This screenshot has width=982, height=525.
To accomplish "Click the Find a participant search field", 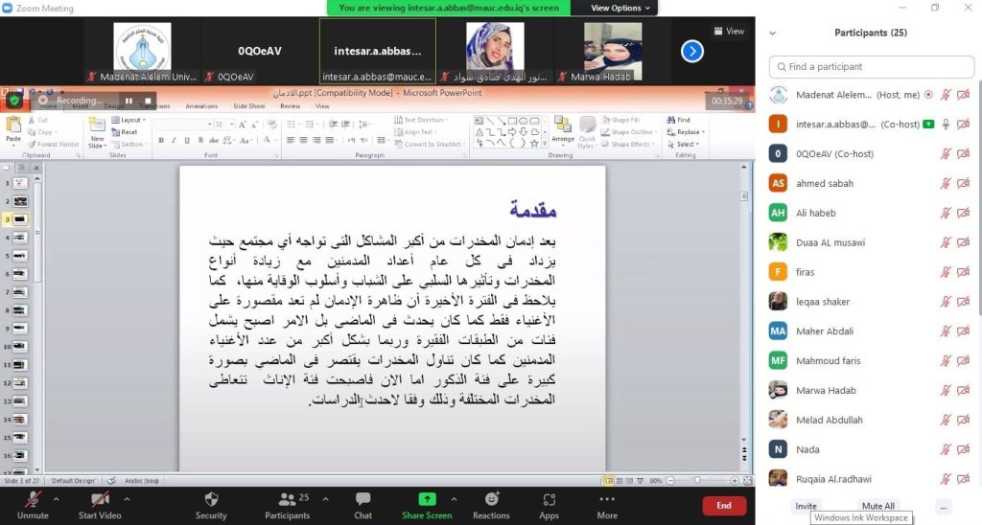I will click(x=872, y=67).
